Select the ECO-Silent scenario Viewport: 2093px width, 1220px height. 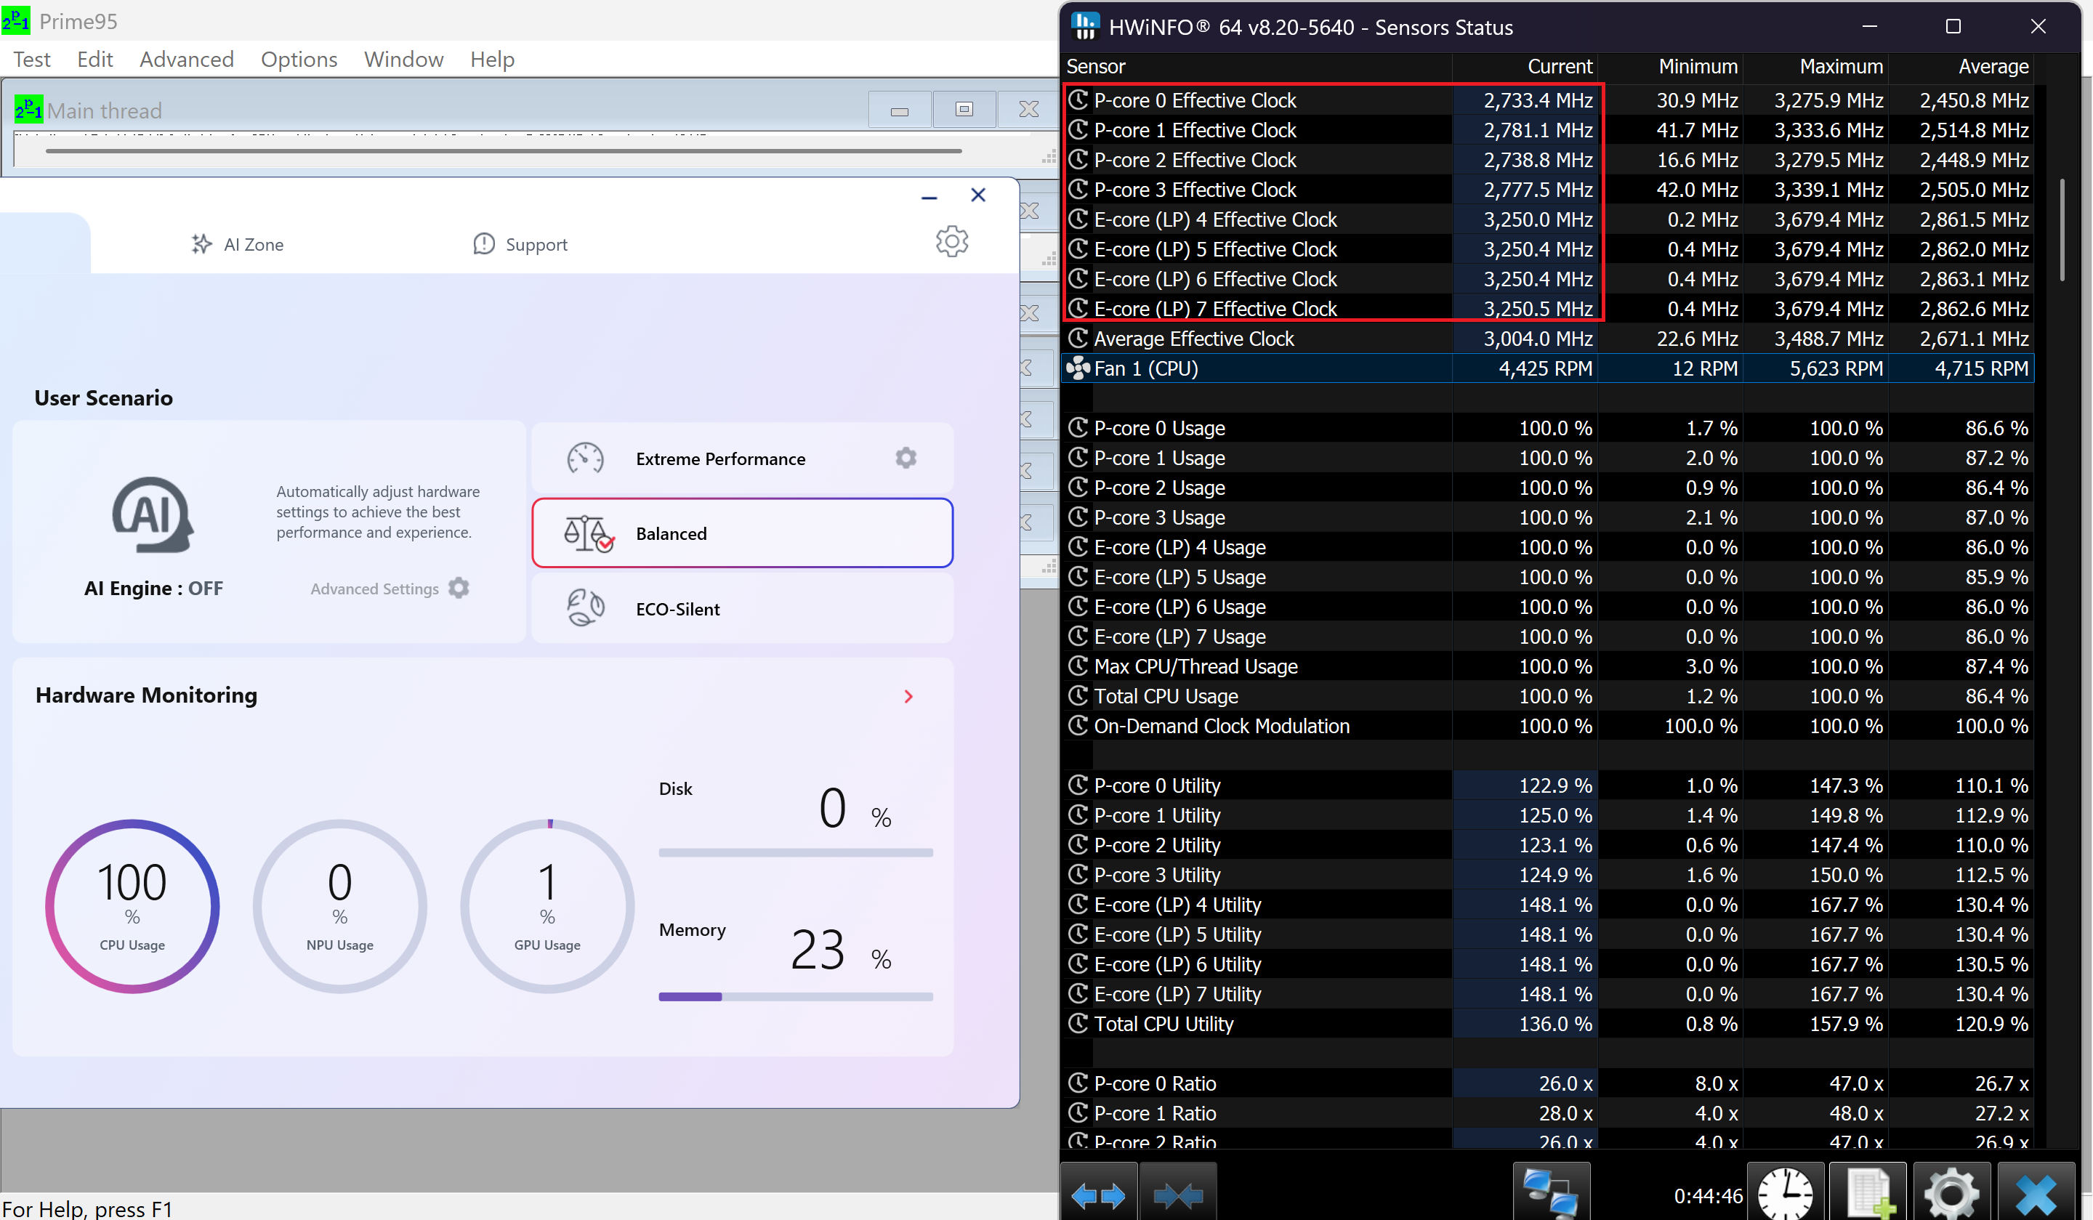pos(742,609)
